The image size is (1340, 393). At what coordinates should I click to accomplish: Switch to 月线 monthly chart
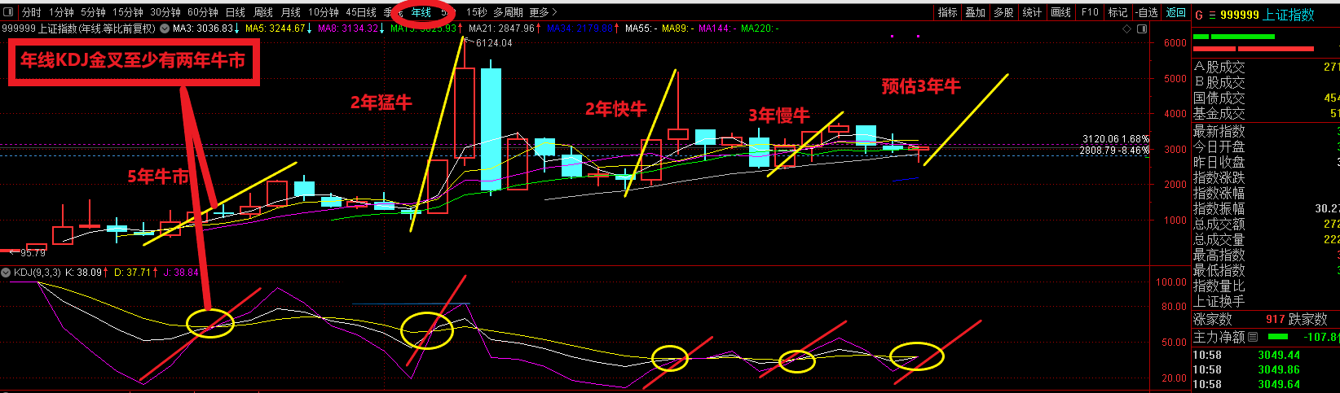tap(290, 12)
